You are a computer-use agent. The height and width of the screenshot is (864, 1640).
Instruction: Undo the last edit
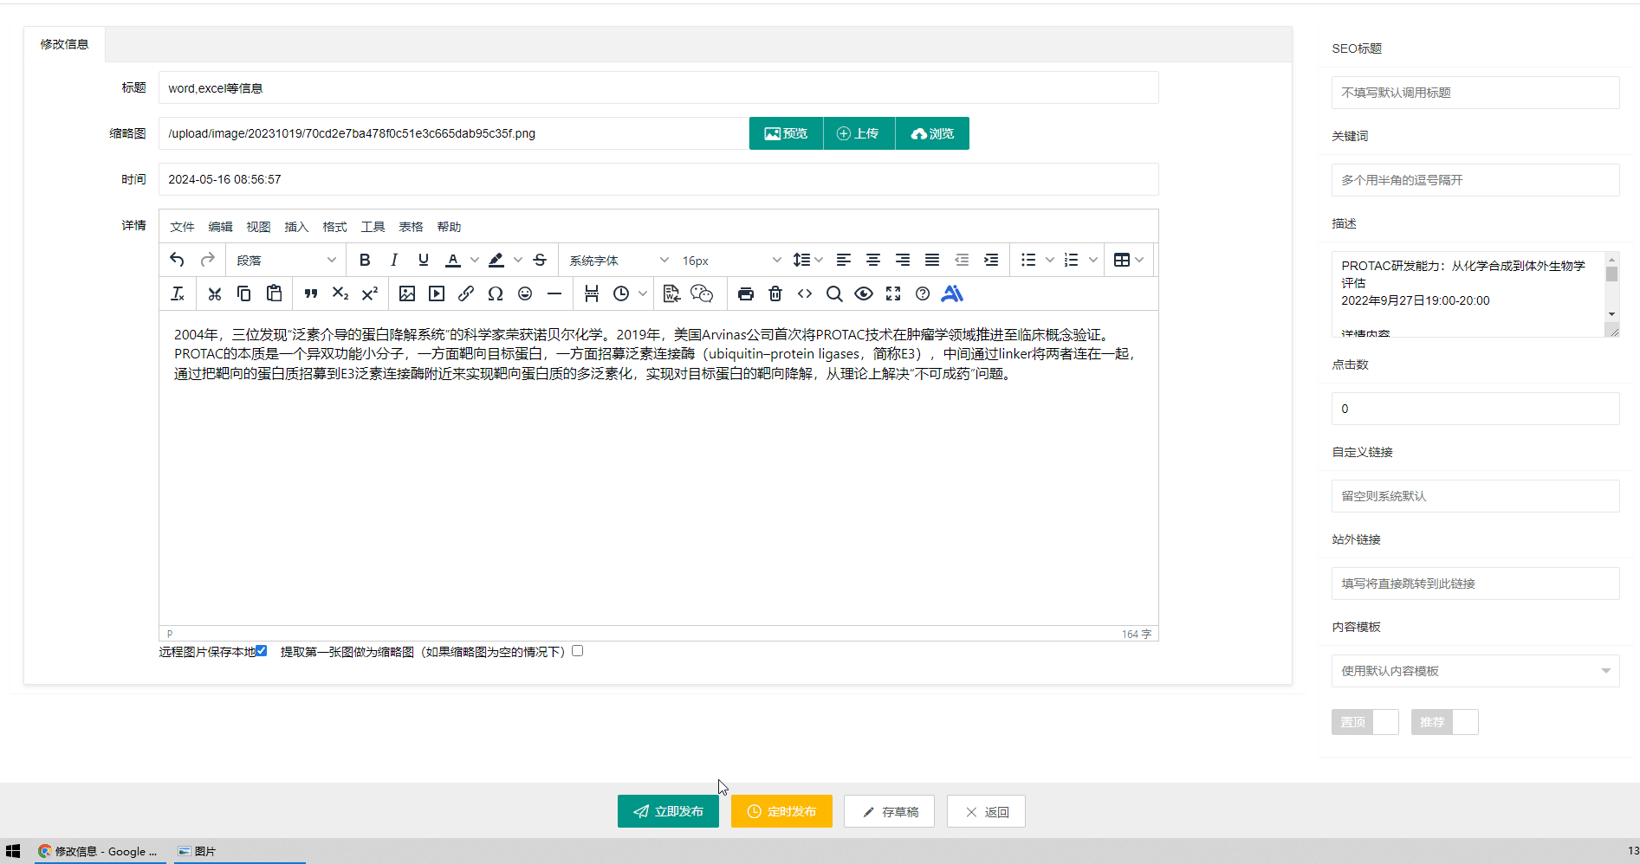point(177,260)
